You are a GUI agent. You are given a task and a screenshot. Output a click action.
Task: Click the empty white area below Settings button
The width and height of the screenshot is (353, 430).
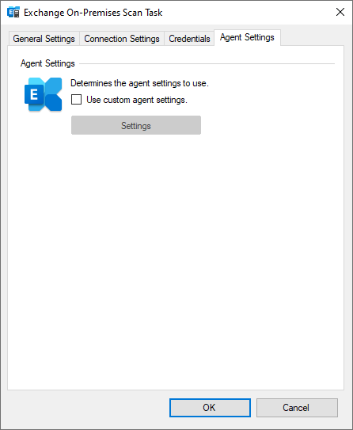coord(176,261)
